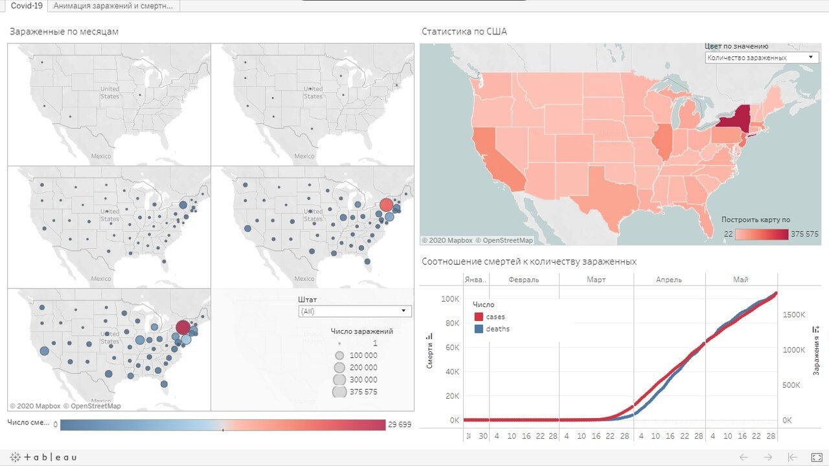This screenshot has width=829, height=466.
Task: Click the large red New York bubble
Action: pyautogui.click(x=183, y=327)
